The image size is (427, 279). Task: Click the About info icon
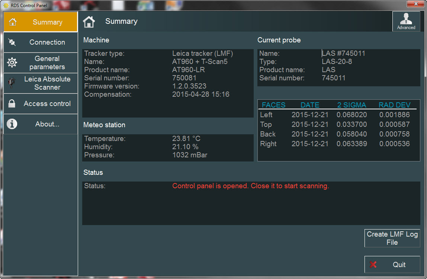click(x=12, y=124)
